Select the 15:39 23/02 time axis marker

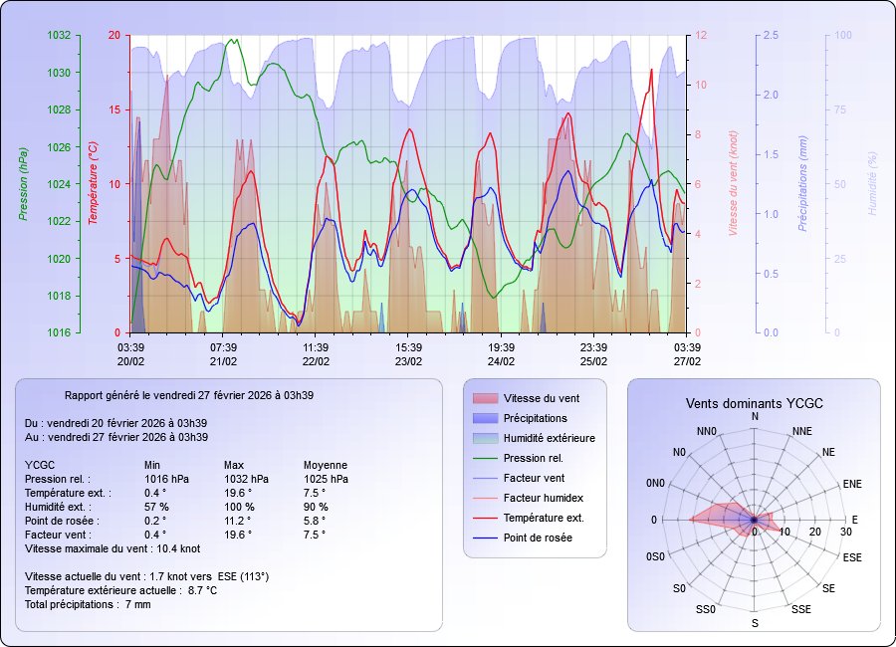408,354
